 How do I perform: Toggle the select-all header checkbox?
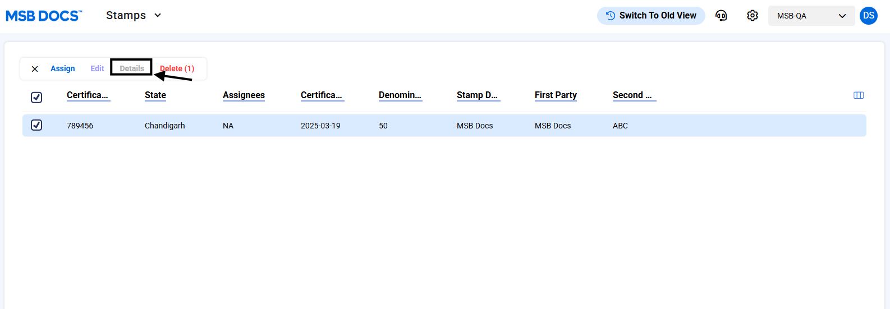(36, 98)
